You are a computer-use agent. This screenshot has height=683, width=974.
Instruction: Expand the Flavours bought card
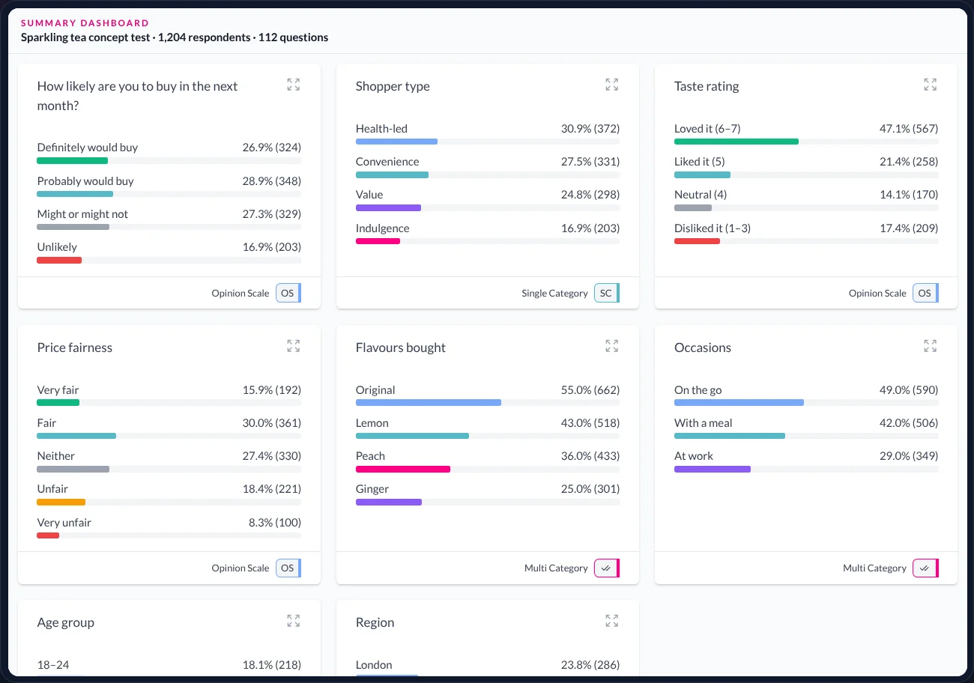(612, 346)
